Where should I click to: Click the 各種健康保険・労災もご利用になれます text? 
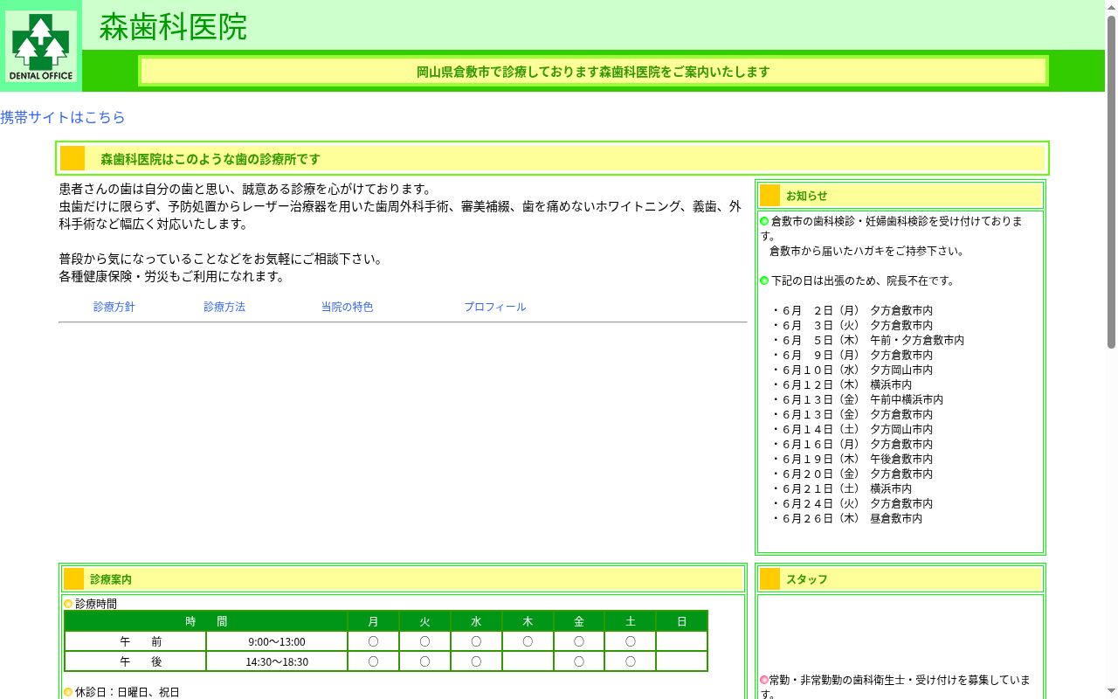point(172,276)
